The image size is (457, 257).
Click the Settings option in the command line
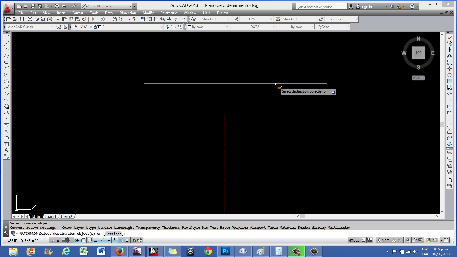[113, 234]
